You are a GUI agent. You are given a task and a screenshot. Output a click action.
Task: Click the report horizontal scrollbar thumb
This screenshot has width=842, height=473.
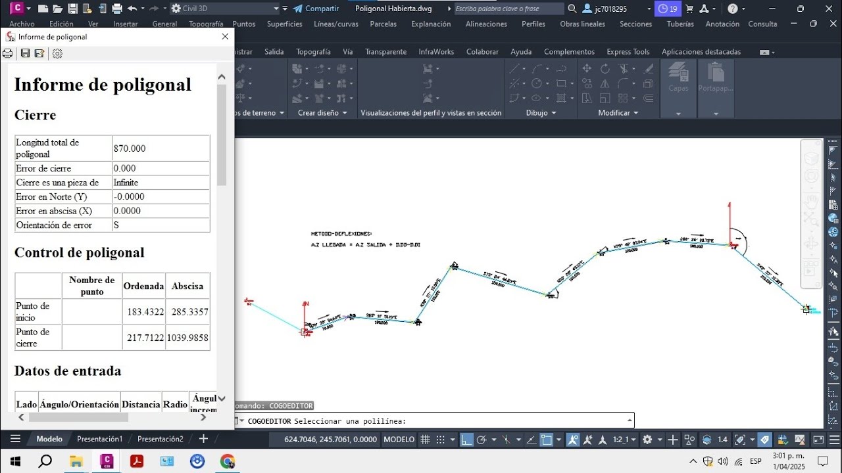pos(78,417)
